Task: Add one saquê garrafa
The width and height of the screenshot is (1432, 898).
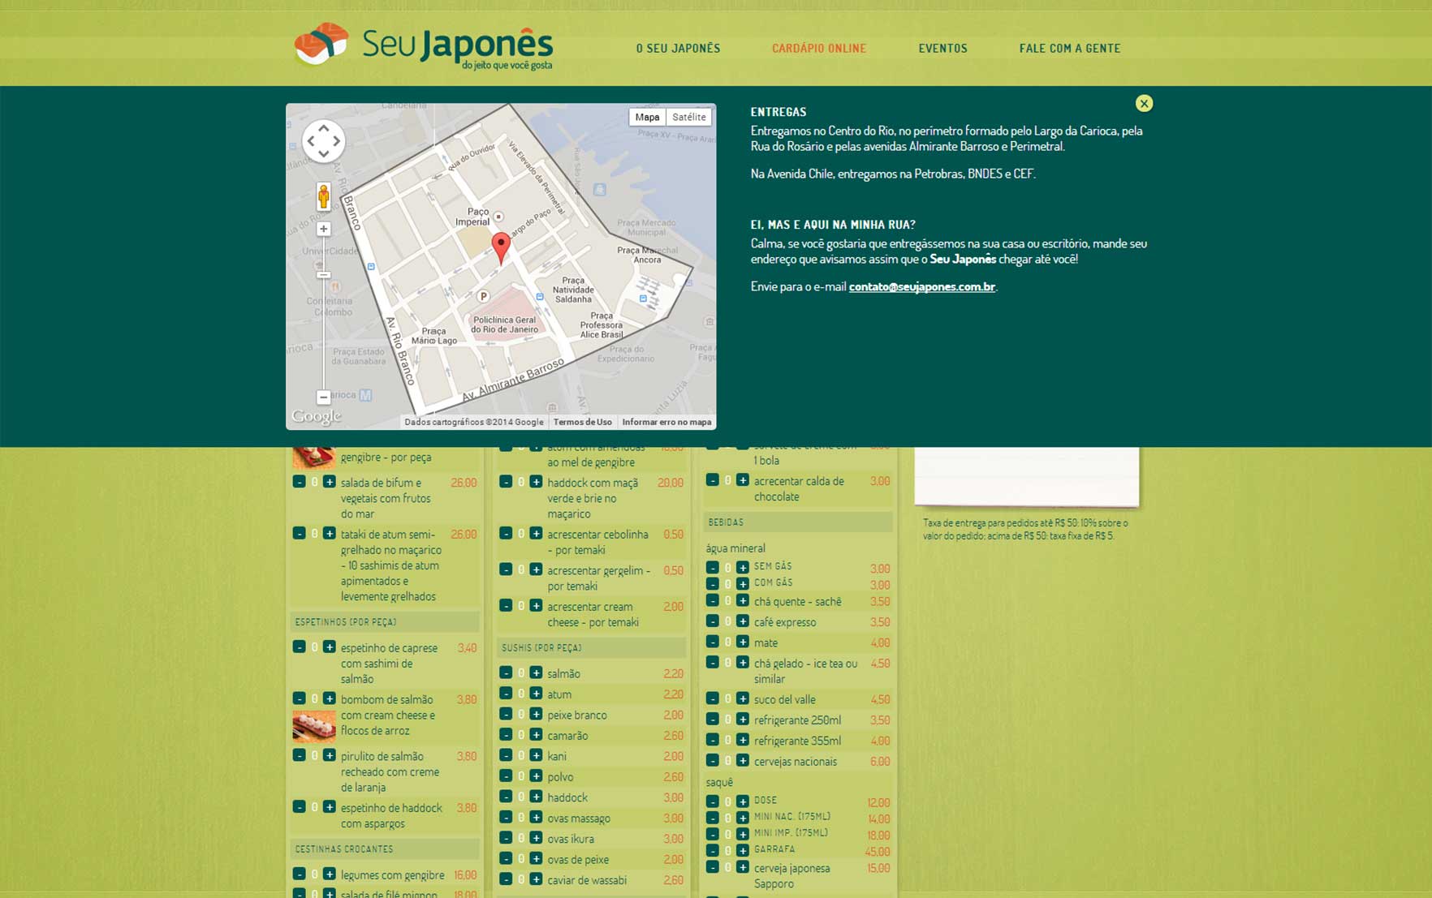Action: (743, 850)
